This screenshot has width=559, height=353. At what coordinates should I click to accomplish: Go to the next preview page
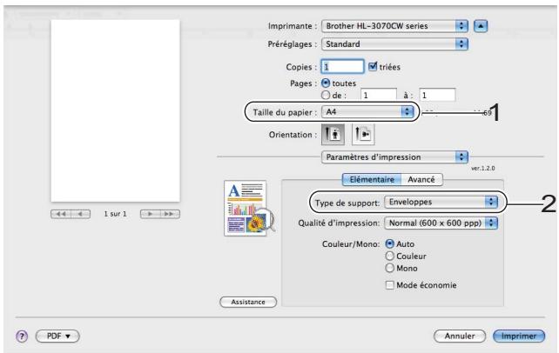[x=150, y=214]
